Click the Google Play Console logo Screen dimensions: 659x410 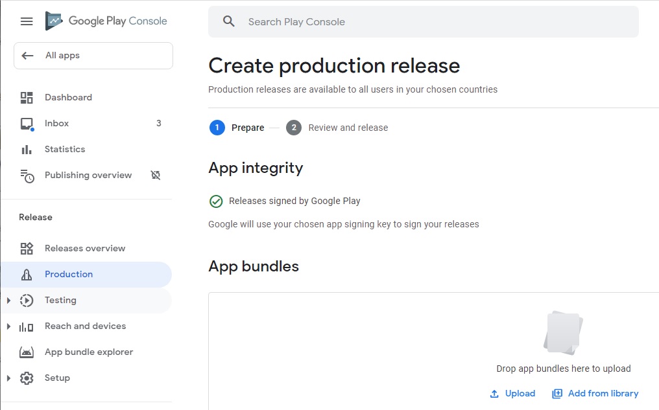54,21
